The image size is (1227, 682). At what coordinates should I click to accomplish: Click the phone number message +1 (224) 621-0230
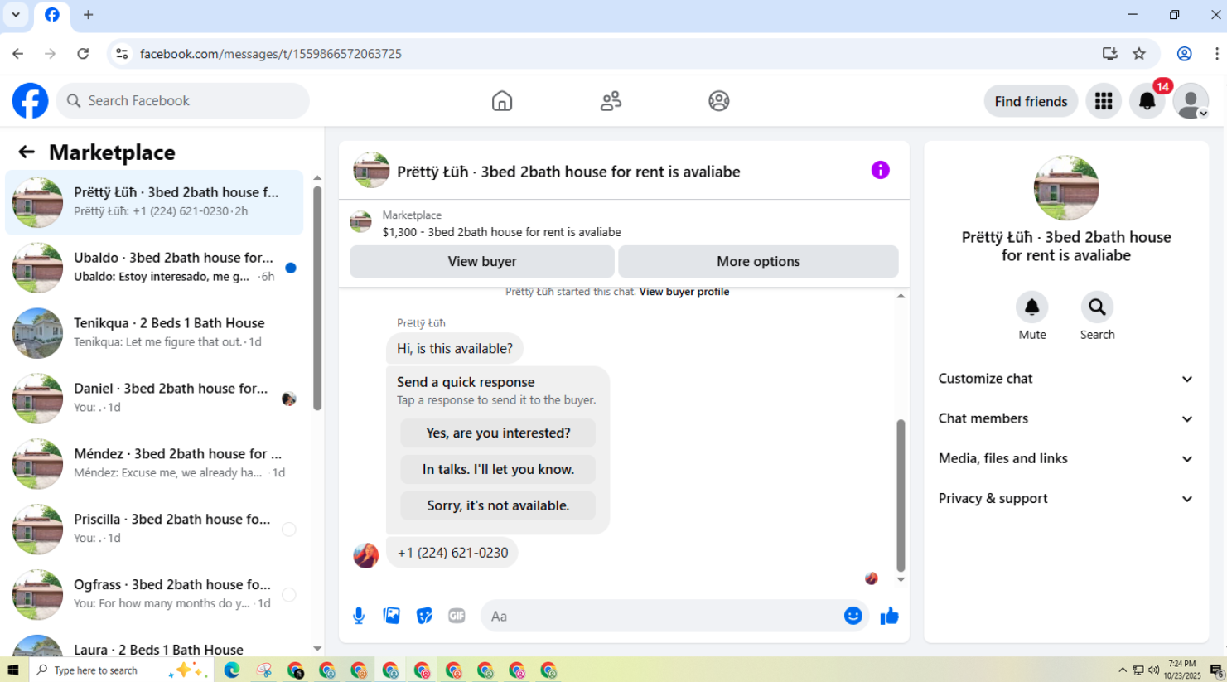point(452,553)
